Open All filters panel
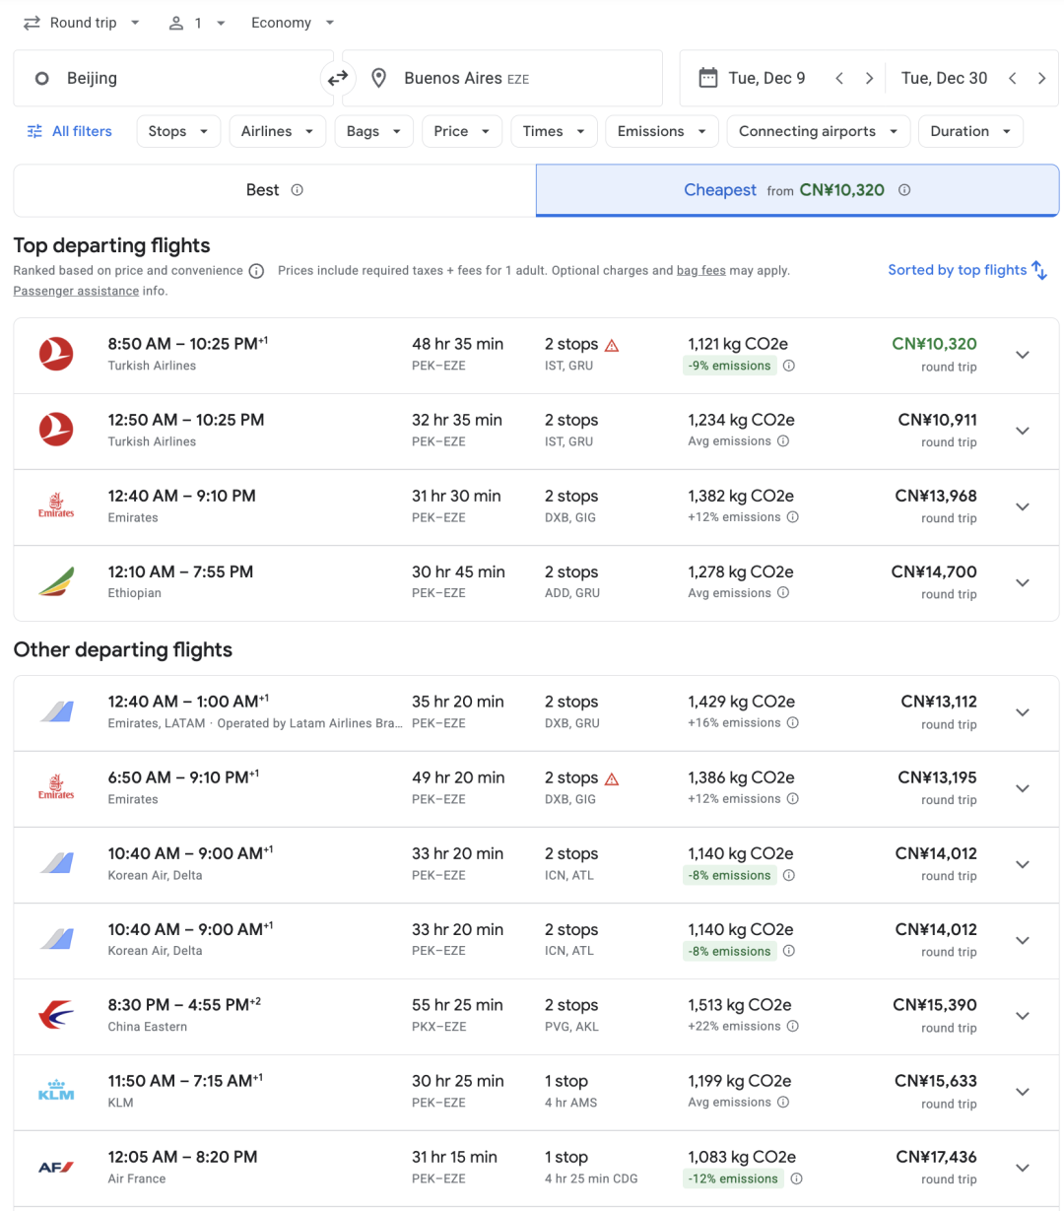This screenshot has height=1211, width=1064. [69, 131]
